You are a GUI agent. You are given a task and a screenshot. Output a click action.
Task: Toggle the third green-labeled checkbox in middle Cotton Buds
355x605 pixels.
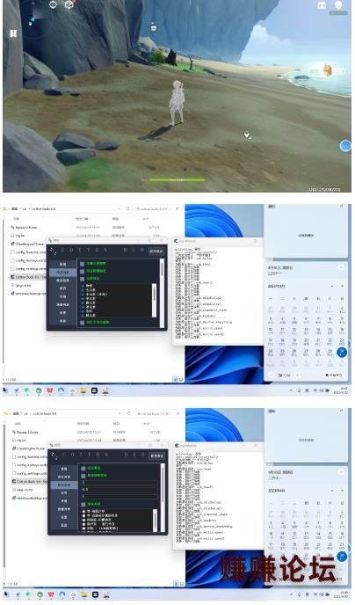coord(82,279)
